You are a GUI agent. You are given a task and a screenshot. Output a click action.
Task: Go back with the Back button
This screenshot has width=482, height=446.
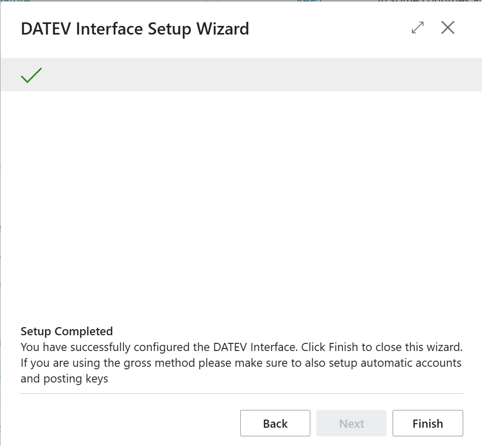(x=275, y=423)
